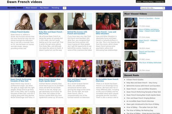Image resolution: width=172 pixels, height=114 pixels.
Task: Switch to Top Rated tab
Action: click(44, 8)
